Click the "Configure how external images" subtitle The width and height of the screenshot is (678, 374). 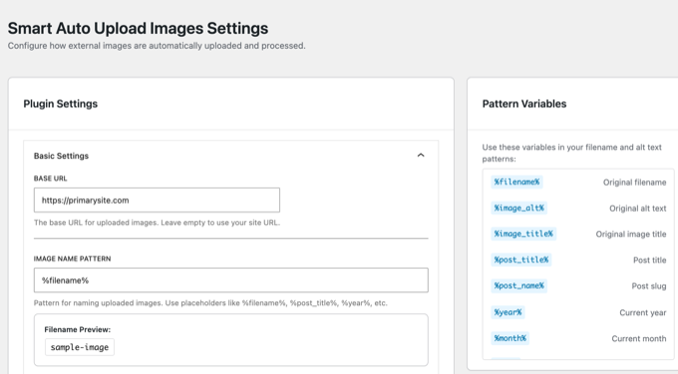click(x=157, y=46)
